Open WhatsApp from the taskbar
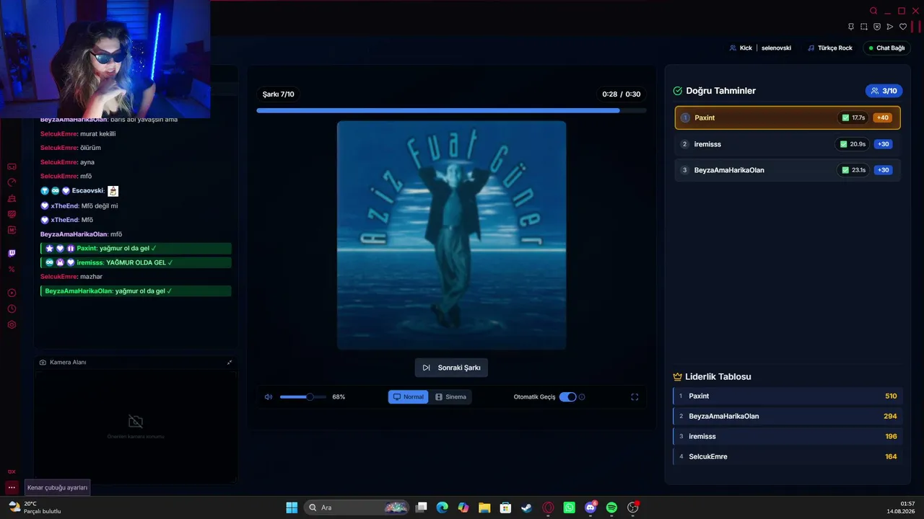The width and height of the screenshot is (924, 519). pyautogui.click(x=570, y=507)
